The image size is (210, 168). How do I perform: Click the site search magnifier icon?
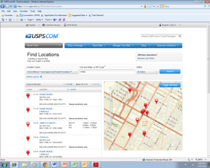click(x=180, y=37)
